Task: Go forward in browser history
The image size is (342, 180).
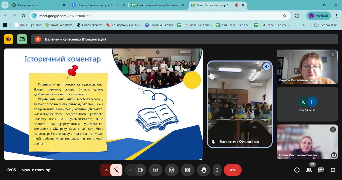Action: [15, 16]
